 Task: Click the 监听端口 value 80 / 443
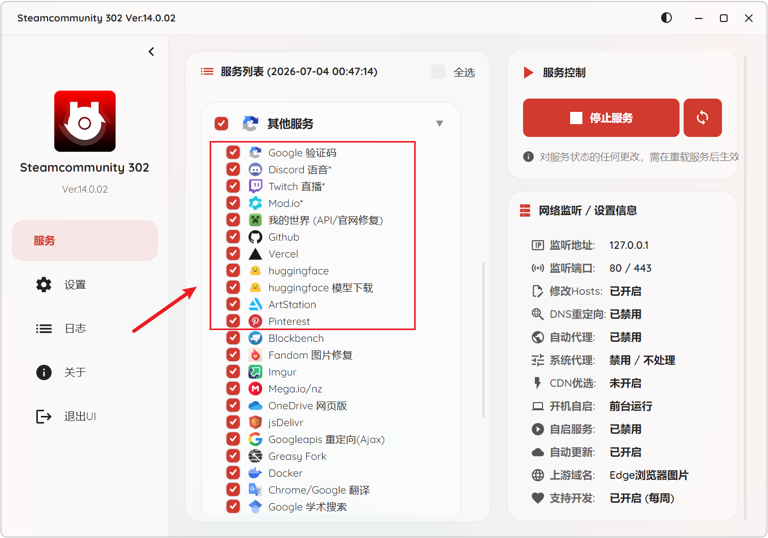click(x=630, y=268)
